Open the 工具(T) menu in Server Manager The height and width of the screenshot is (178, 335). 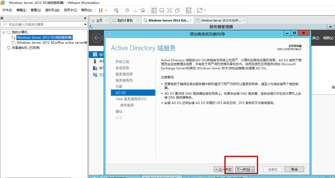pyautogui.click(x=315, y=38)
